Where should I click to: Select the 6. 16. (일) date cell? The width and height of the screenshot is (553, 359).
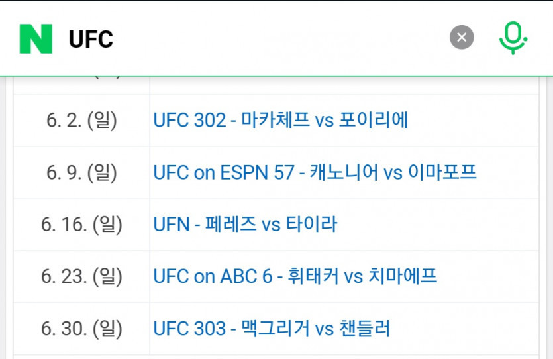(81, 224)
